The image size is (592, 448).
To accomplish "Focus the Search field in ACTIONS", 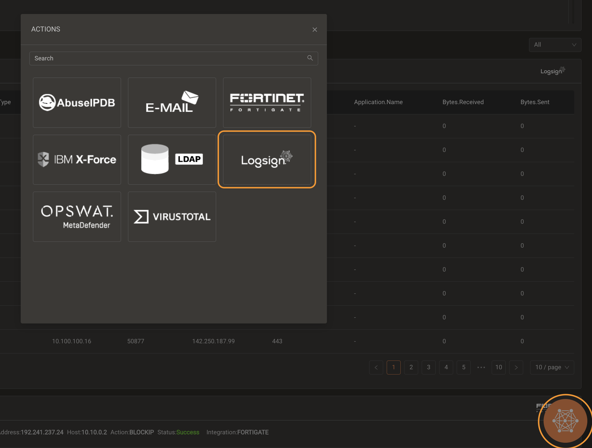I will (174, 58).
